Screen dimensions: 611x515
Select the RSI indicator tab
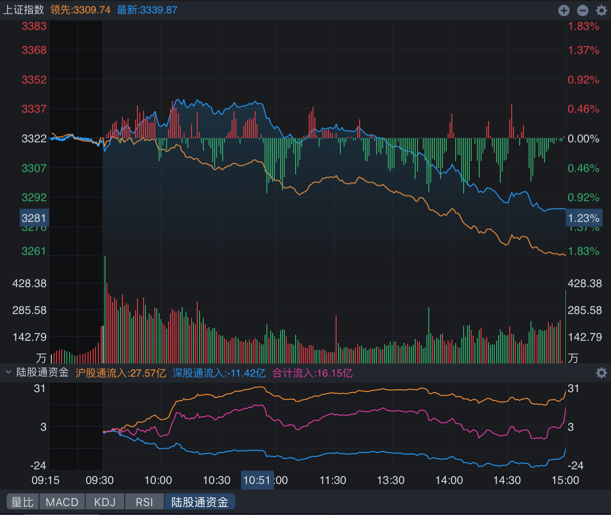(145, 502)
